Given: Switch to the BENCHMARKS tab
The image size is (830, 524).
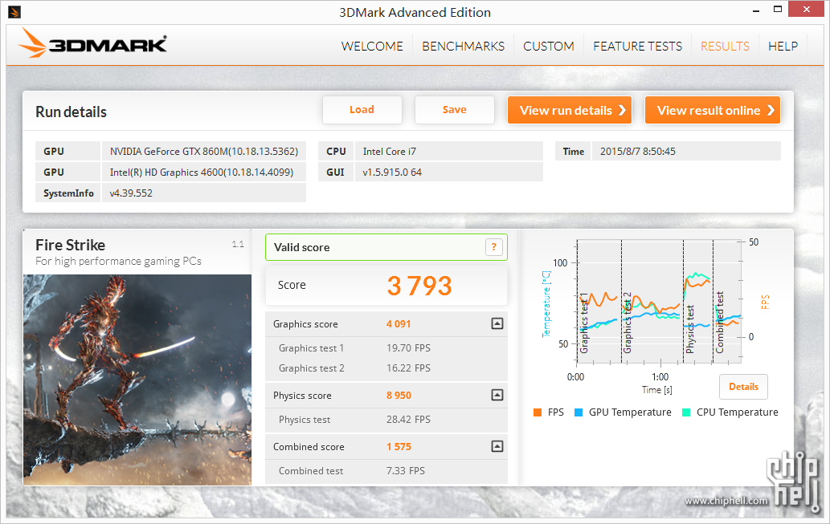Looking at the screenshot, I should pyautogui.click(x=463, y=46).
